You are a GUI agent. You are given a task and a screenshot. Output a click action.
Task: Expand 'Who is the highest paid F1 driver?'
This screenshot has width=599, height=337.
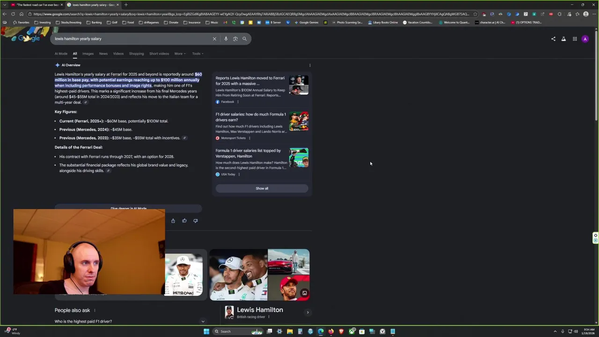130,322
